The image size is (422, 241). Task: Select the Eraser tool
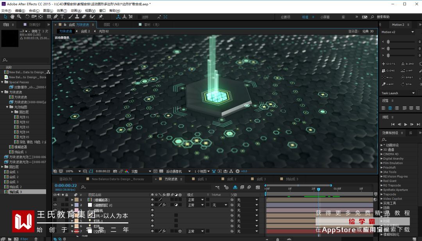(x=84, y=17)
